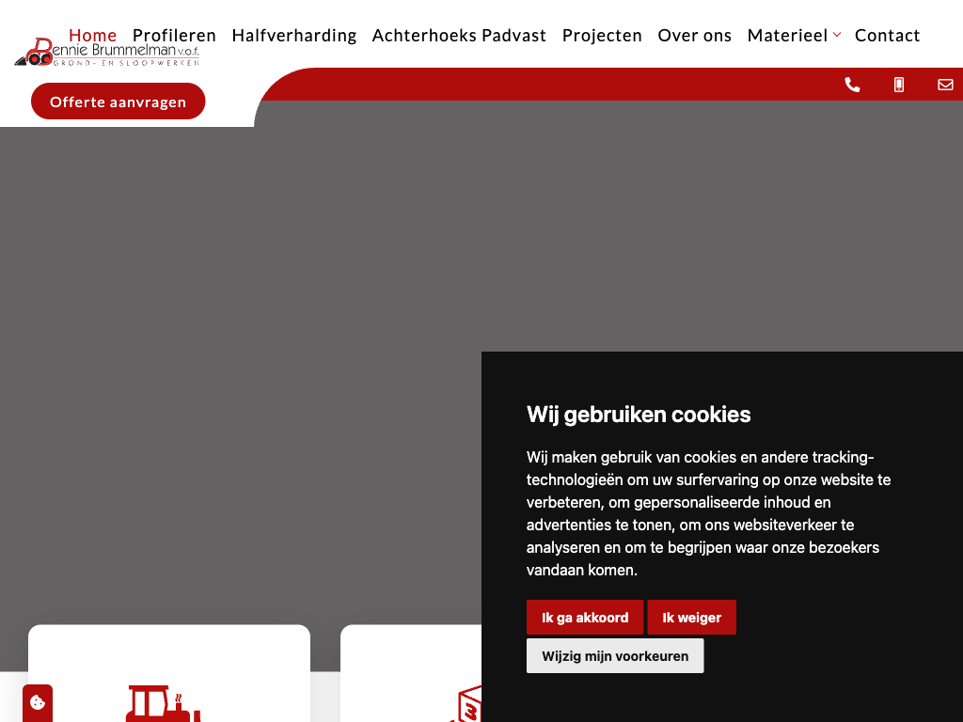Navigate to Projecten
This screenshot has height=722, width=963.
pyautogui.click(x=602, y=35)
